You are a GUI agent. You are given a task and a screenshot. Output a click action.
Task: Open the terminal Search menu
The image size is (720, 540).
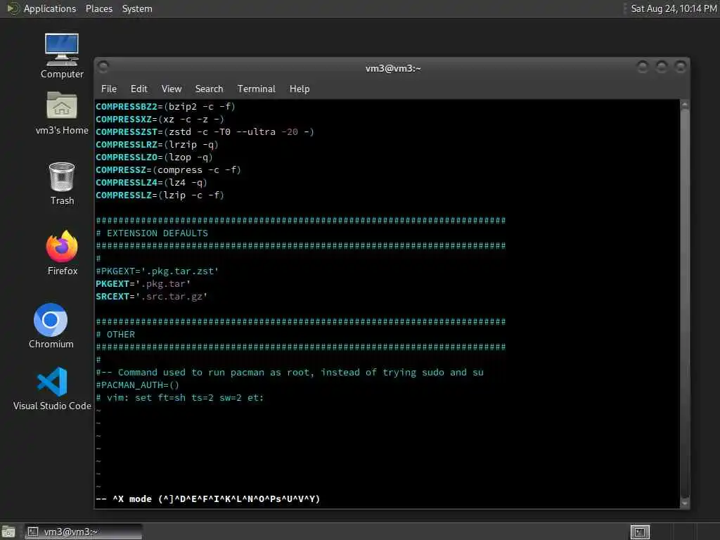tap(209, 89)
